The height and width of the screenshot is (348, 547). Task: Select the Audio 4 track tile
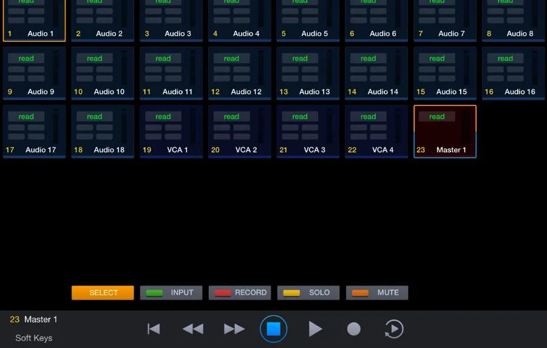tap(240, 21)
